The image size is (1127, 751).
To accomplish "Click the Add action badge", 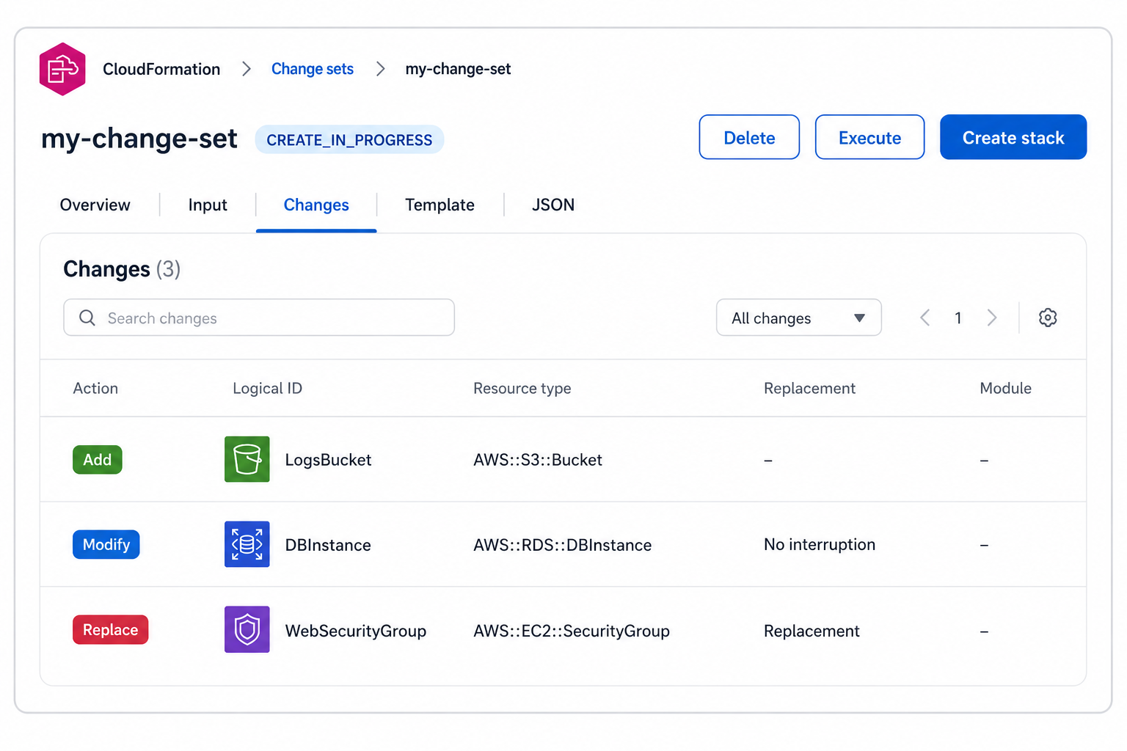I will coord(98,460).
